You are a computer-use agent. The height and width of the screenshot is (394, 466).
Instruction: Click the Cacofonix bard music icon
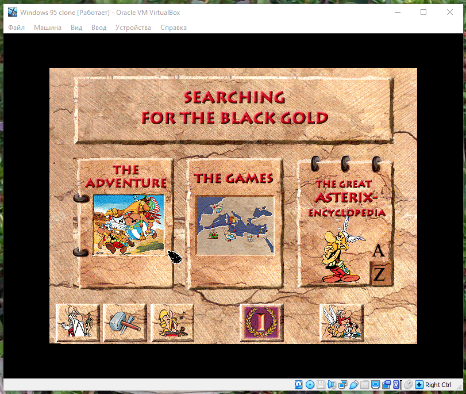[172, 323]
